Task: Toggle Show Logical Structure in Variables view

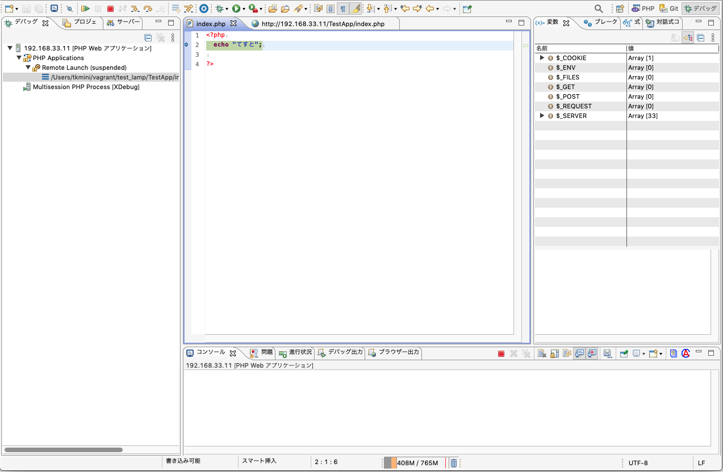Action: click(x=688, y=37)
